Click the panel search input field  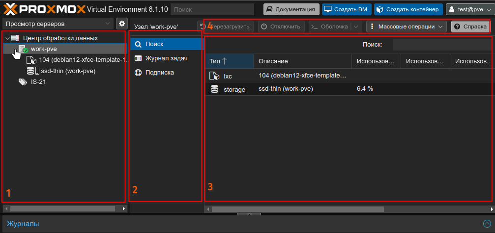pos(443,45)
